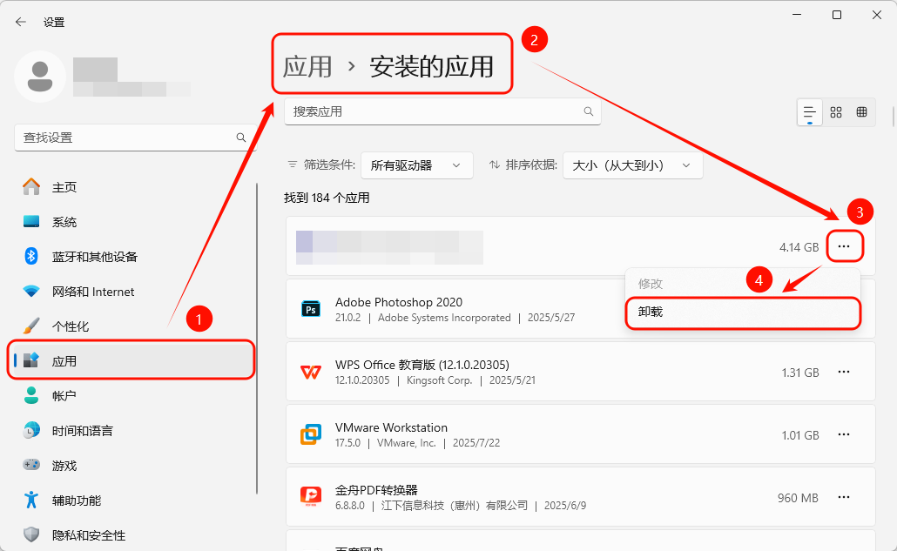Click the 安装的应用 page heading
Screen dimensions: 897x551
[431, 66]
